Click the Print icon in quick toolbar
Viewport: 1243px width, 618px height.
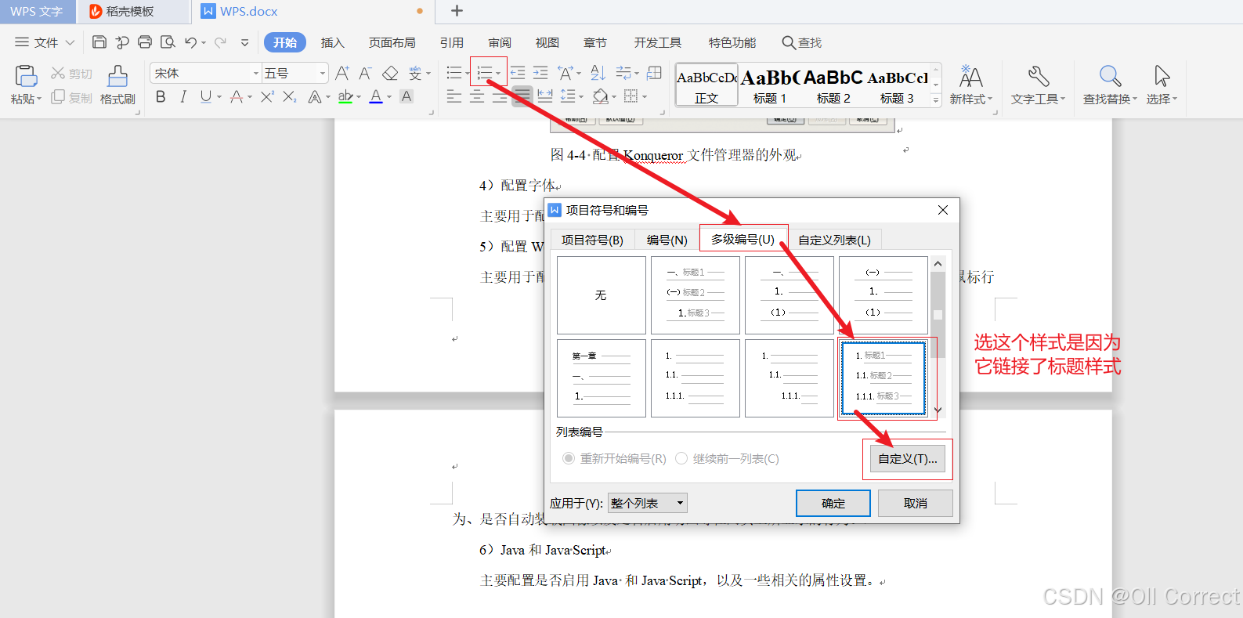pos(145,42)
